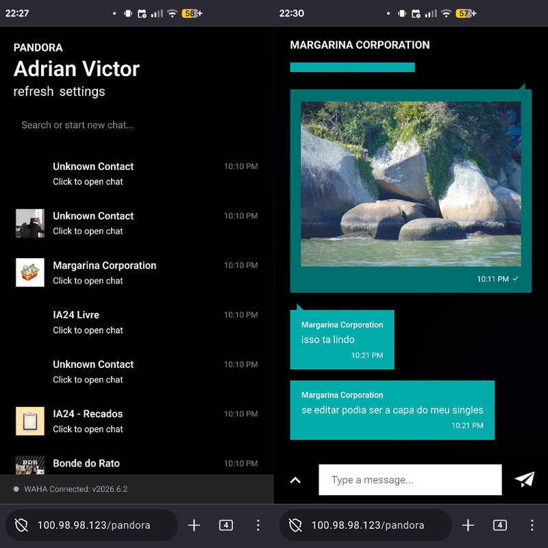This screenshot has height=548, width=548.
Task: Click the teal bar under chat title
Action: coord(352,67)
